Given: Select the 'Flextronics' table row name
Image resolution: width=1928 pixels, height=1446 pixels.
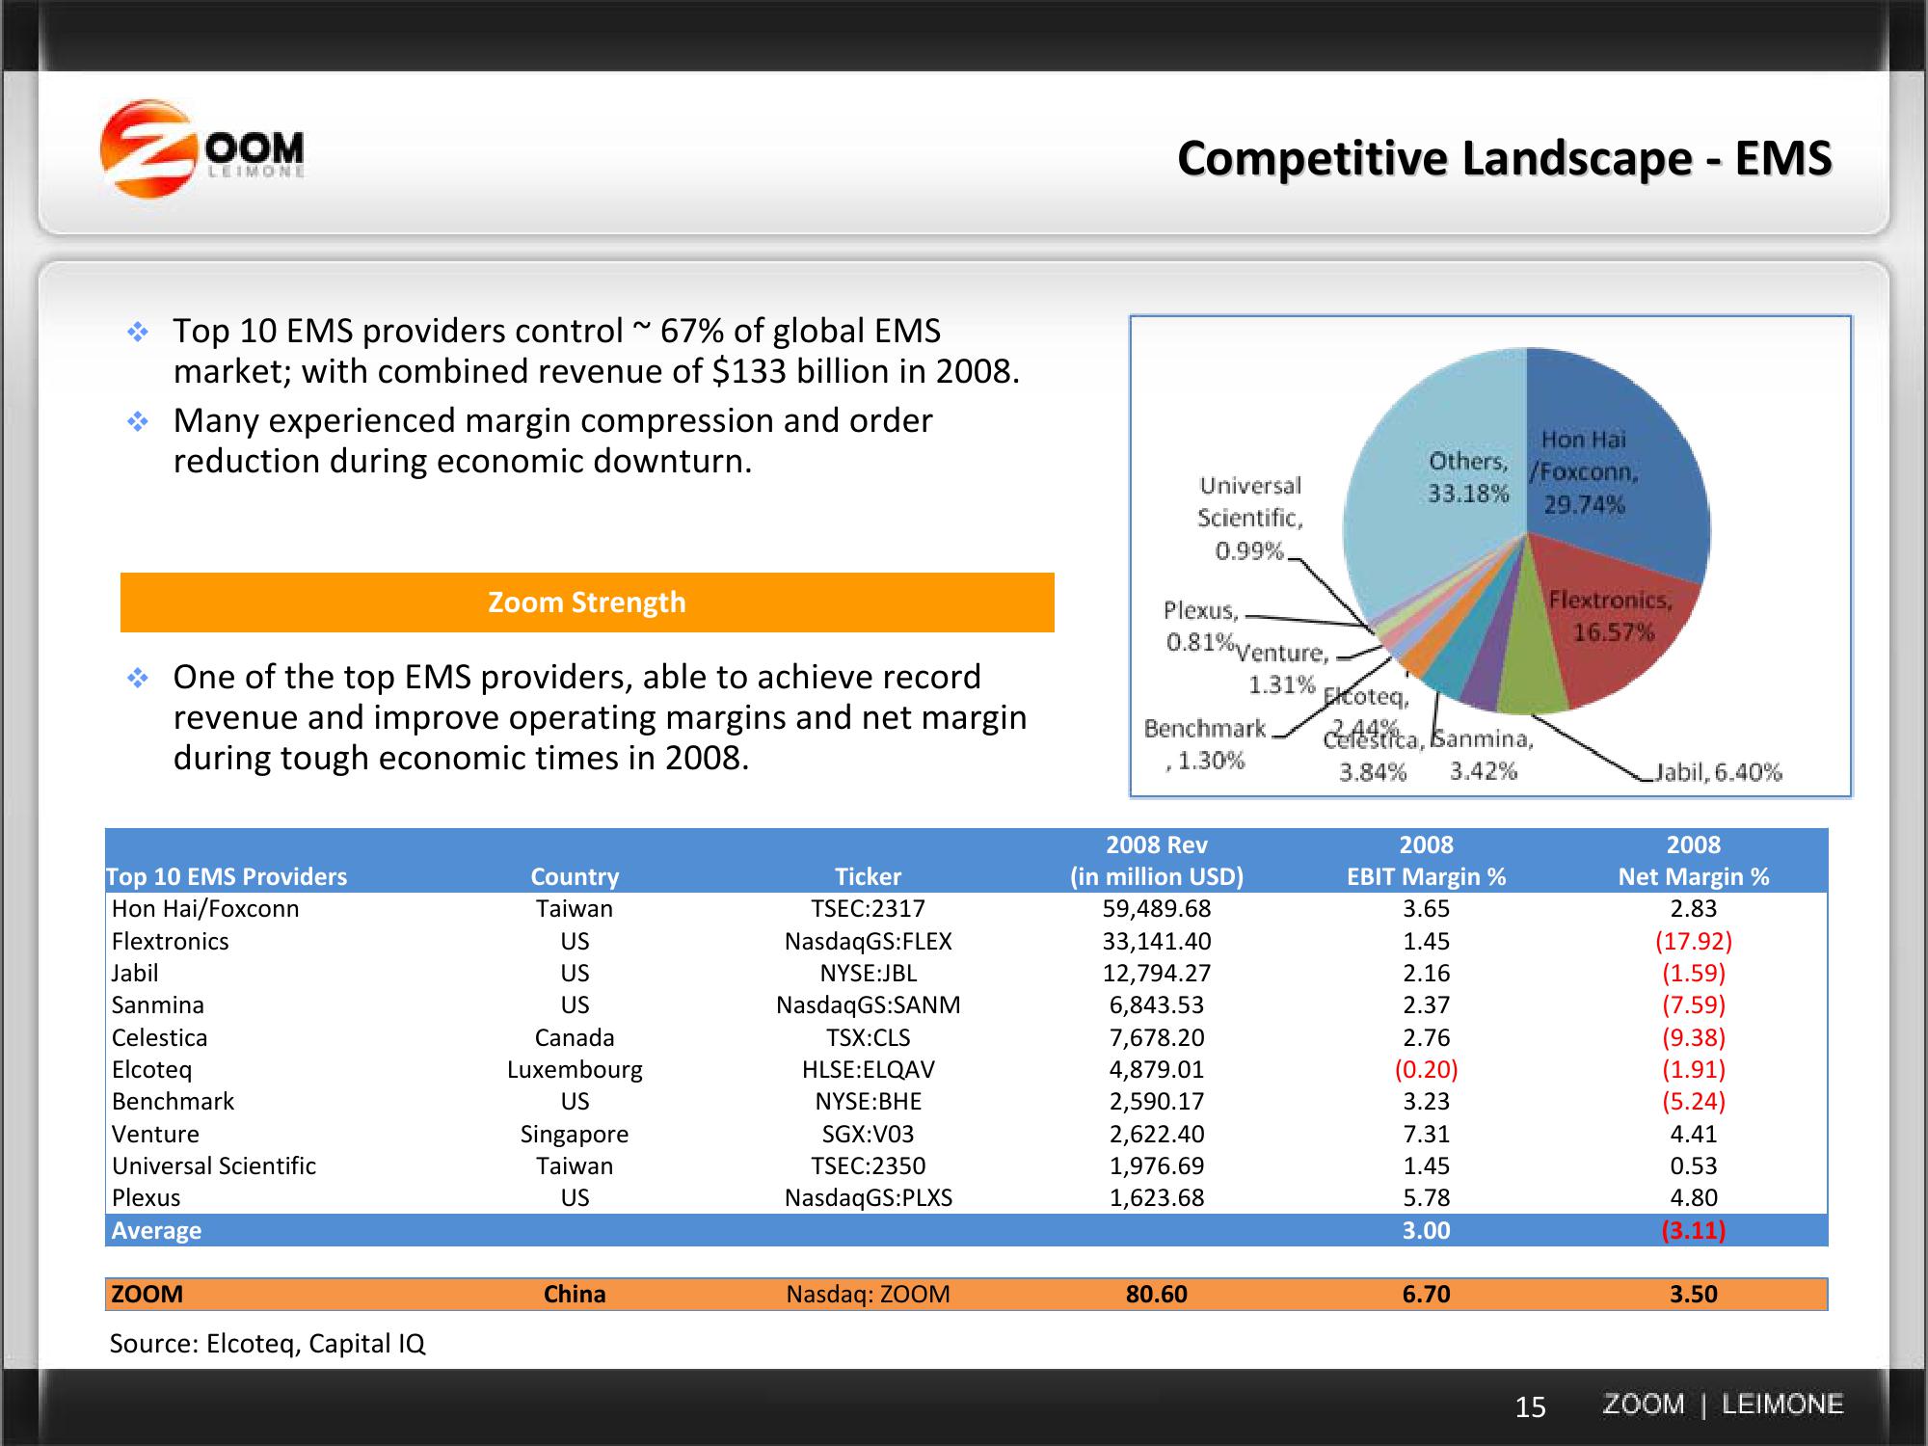Looking at the screenshot, I should tap(170, 941).
